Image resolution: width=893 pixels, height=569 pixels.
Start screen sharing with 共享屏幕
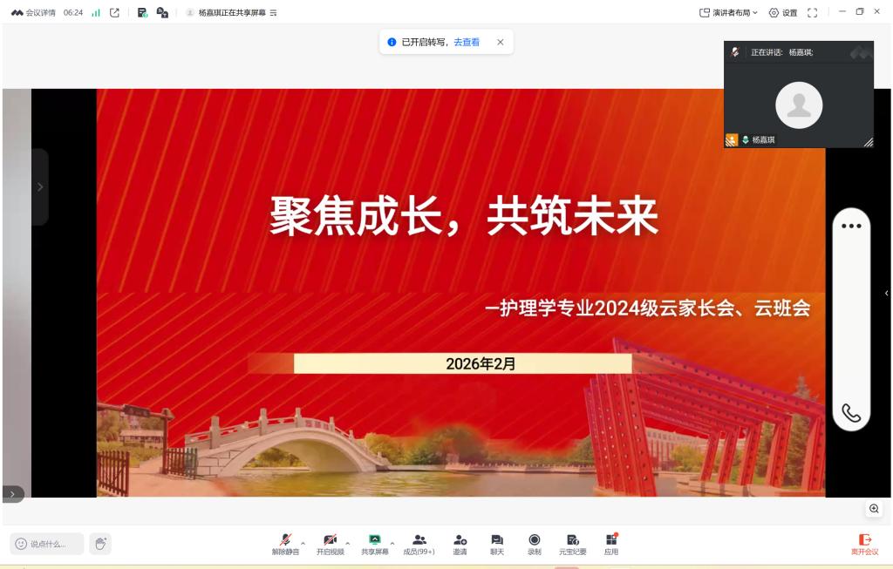375,544
